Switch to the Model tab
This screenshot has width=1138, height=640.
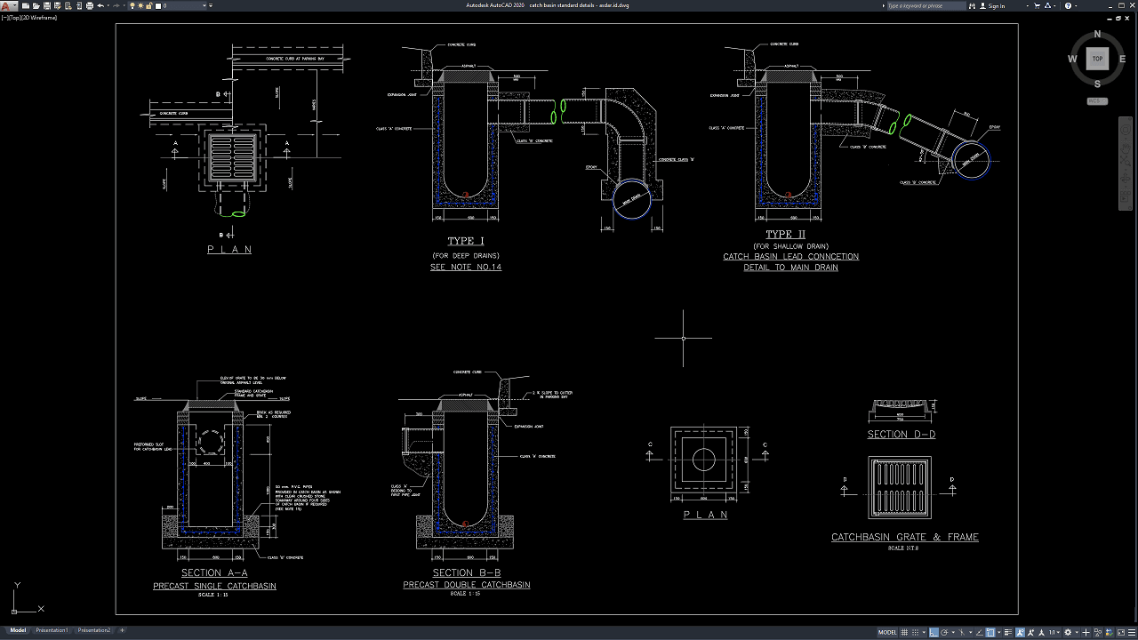coord(18,630)
